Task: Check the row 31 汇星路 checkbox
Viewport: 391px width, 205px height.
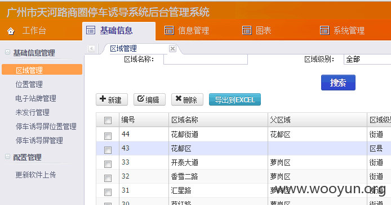Action: tap(108, 192)
